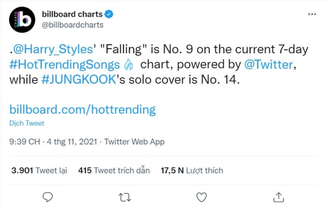Image resolution: width=326 pixels, height=210 pixels.
Task: Click the Twitter Web App source label
Action: point(134,141)
